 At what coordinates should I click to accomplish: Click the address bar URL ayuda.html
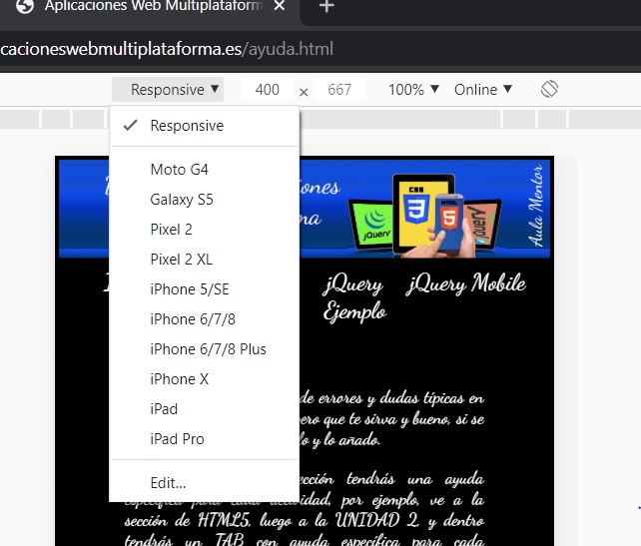coord(167,49)
